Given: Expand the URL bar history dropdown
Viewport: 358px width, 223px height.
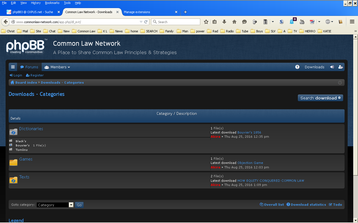Looking at the screenshot, I should (x=141, y=22).
